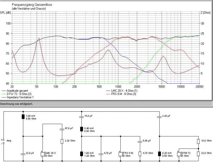Click the 25 tick on the Z axis
This screenshot has width=213, height=168.
click(x=202, y=33)
